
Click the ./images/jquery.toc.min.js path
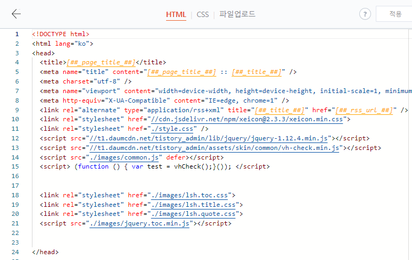pyautogui.click(x=139, y=223)
